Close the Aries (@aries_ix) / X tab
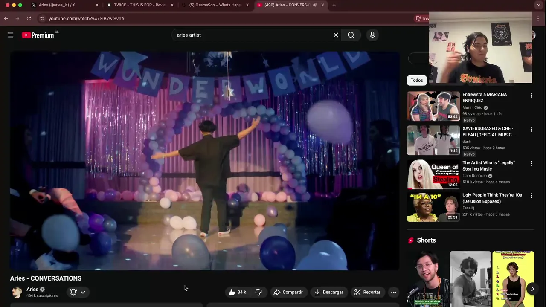This screenshot has width=546, height=307. click(x=97, y=5)
